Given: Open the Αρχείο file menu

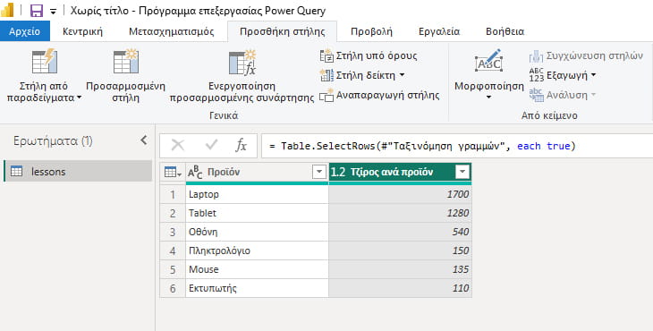Looking at the screenshot, I should click(24, 31).
